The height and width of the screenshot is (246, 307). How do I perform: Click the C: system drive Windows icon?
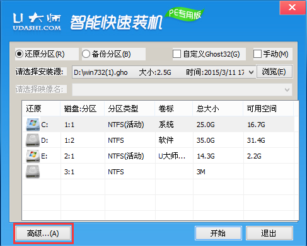33,125
